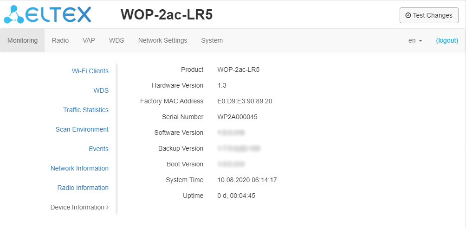Open the Monitoring tab
Viewport: 466px width, 228px height.
pos(22,40)
